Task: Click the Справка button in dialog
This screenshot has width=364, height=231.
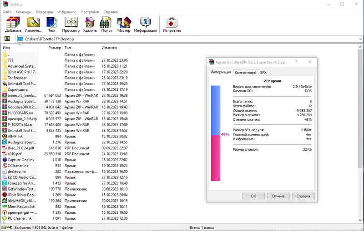Action: (x=303, y=196)
